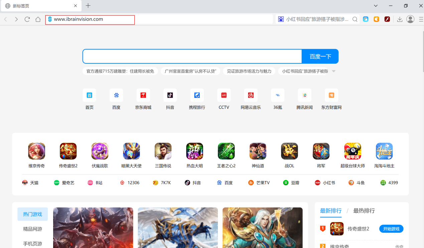Screen dimensions: 424x248
Task: Close the 新标签页 tab
Action: [76, 6]
